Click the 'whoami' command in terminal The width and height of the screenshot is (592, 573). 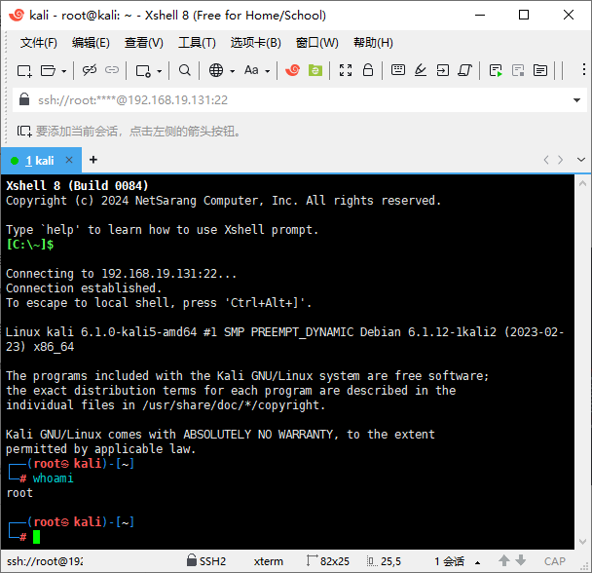coord(53,478)
